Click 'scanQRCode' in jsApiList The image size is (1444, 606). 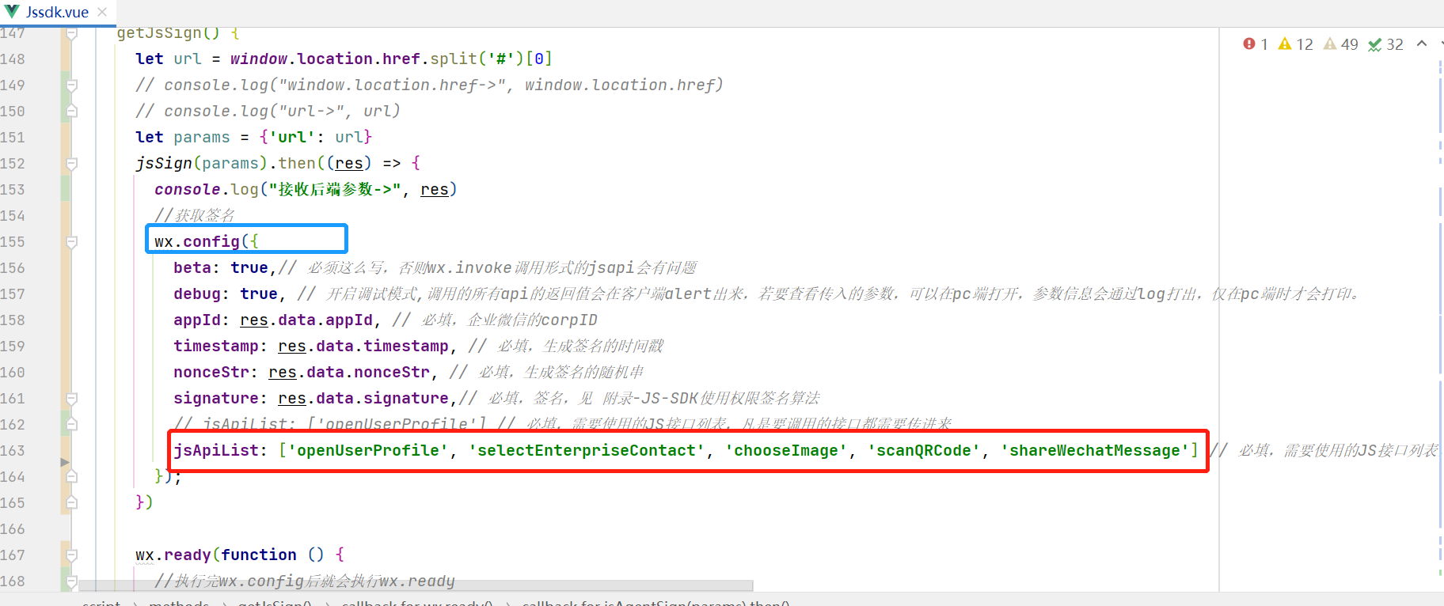tap(924, 450)
